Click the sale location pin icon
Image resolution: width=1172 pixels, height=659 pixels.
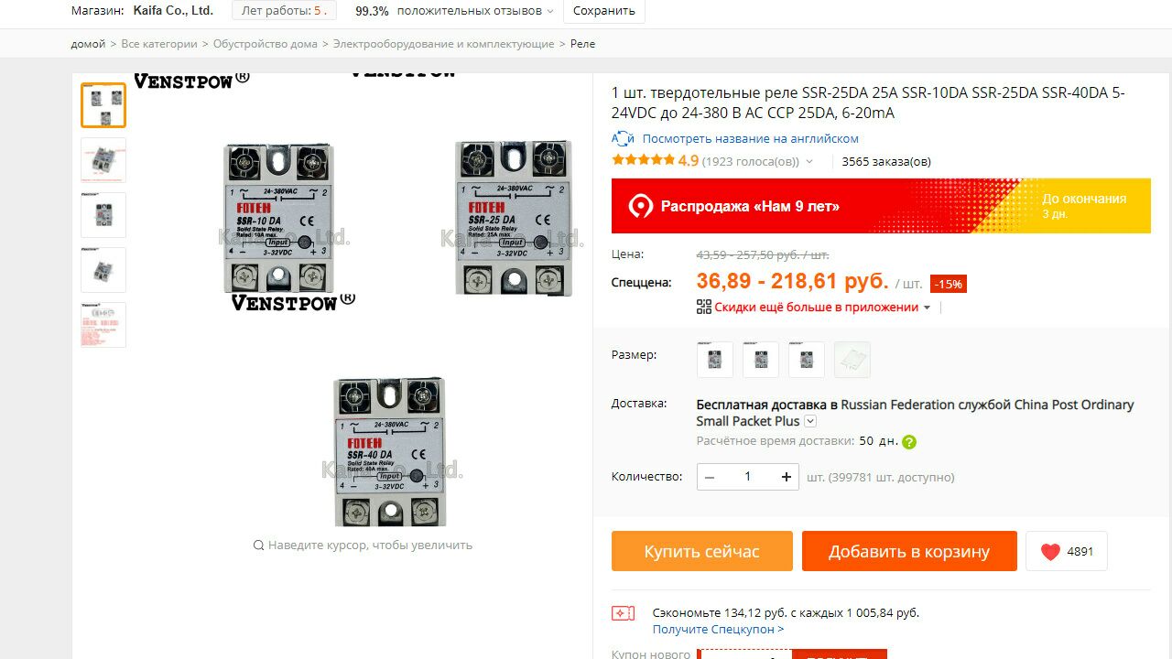point(640,206)
